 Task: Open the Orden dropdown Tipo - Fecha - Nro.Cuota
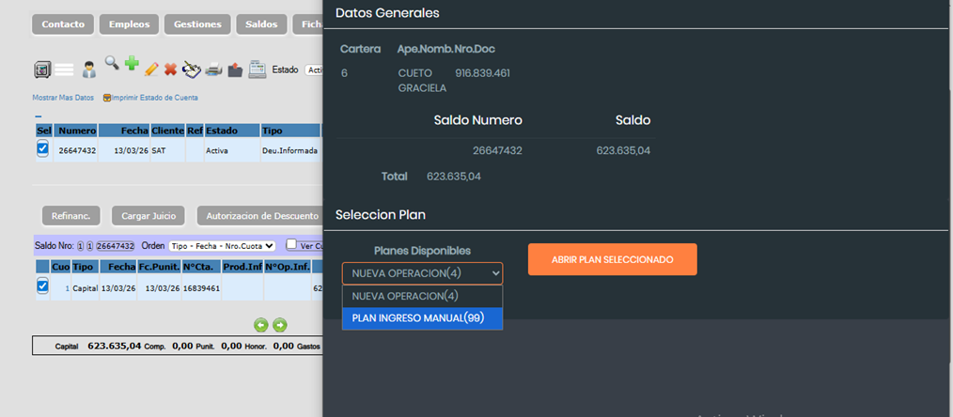point(222,246)
